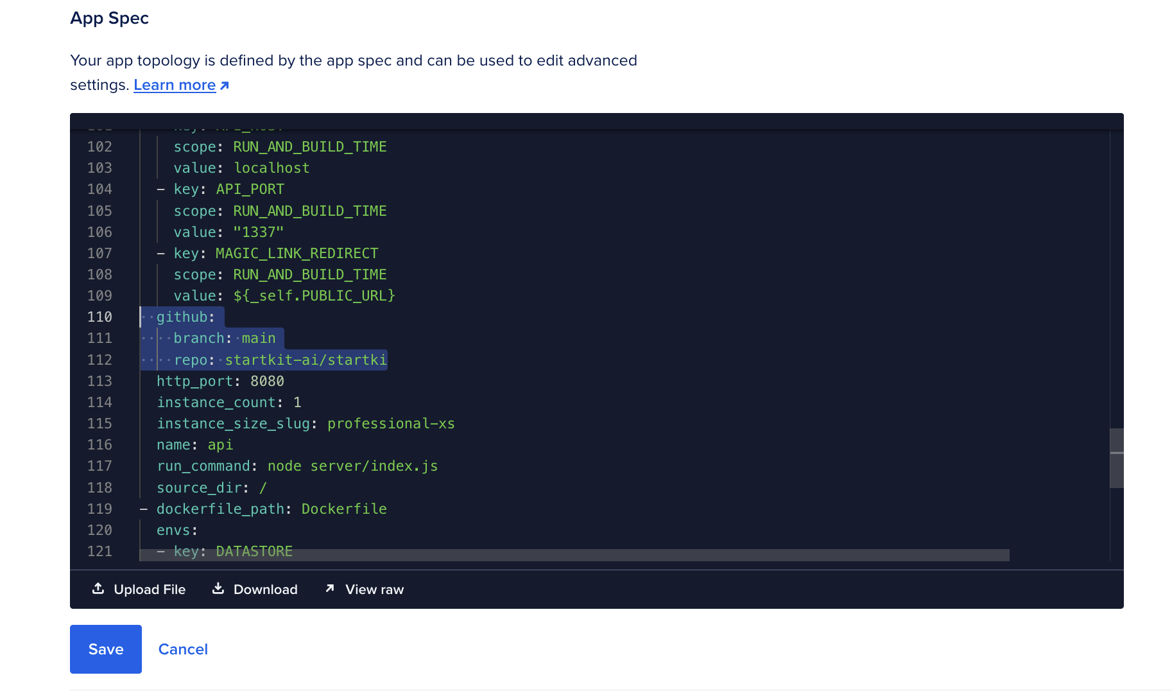Click the external-link arrow beside Learn more
This screenshot has width=1172, height=691.
coord(224,84)
